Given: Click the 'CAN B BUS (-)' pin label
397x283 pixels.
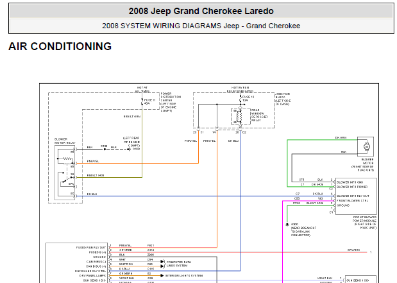Looking at the screenshot, I should 96,261.
